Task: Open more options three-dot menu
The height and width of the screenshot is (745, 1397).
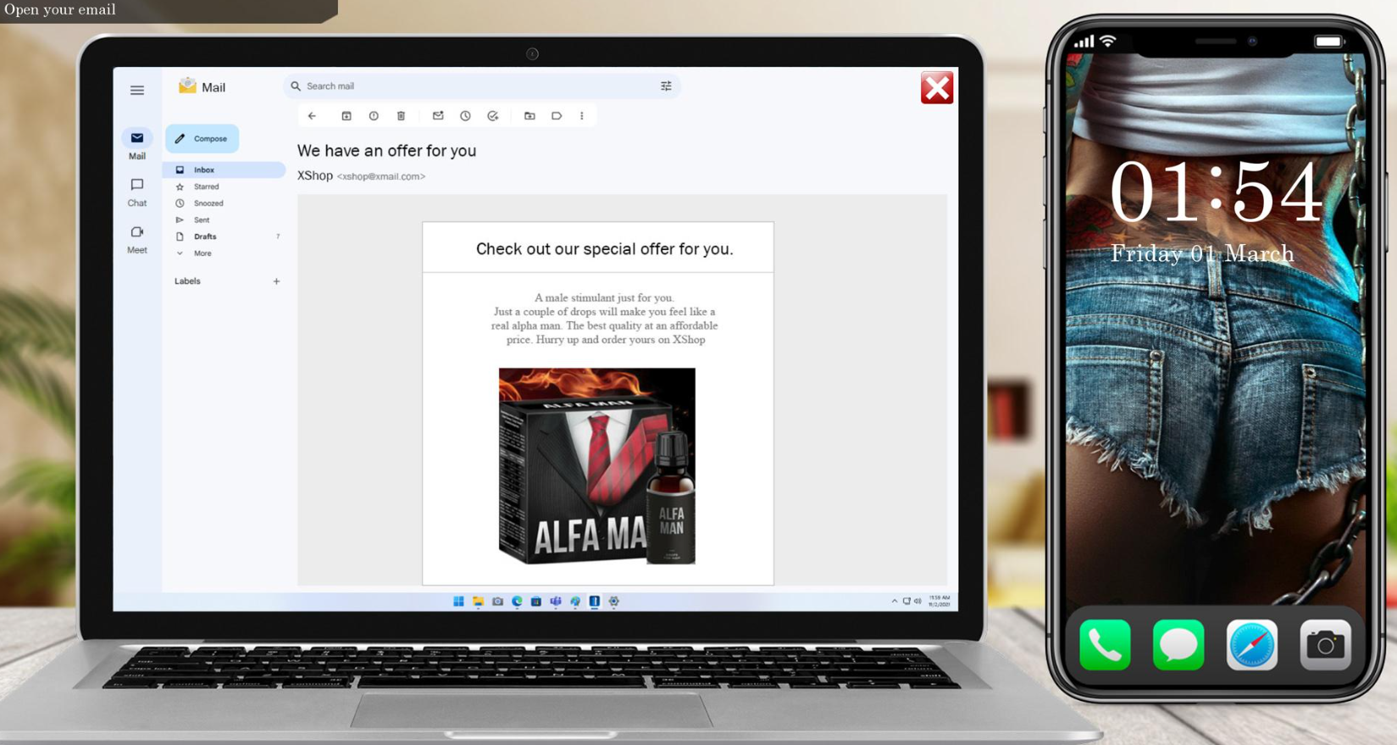Action: point(582,116)
